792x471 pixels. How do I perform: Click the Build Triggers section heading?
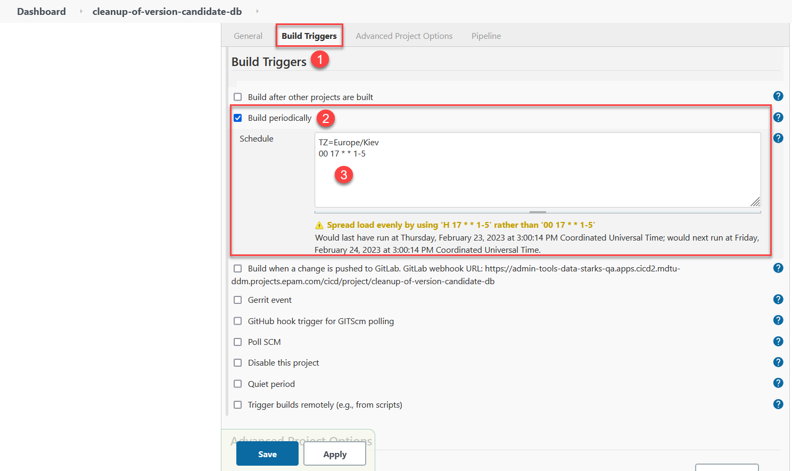(269, 62)
